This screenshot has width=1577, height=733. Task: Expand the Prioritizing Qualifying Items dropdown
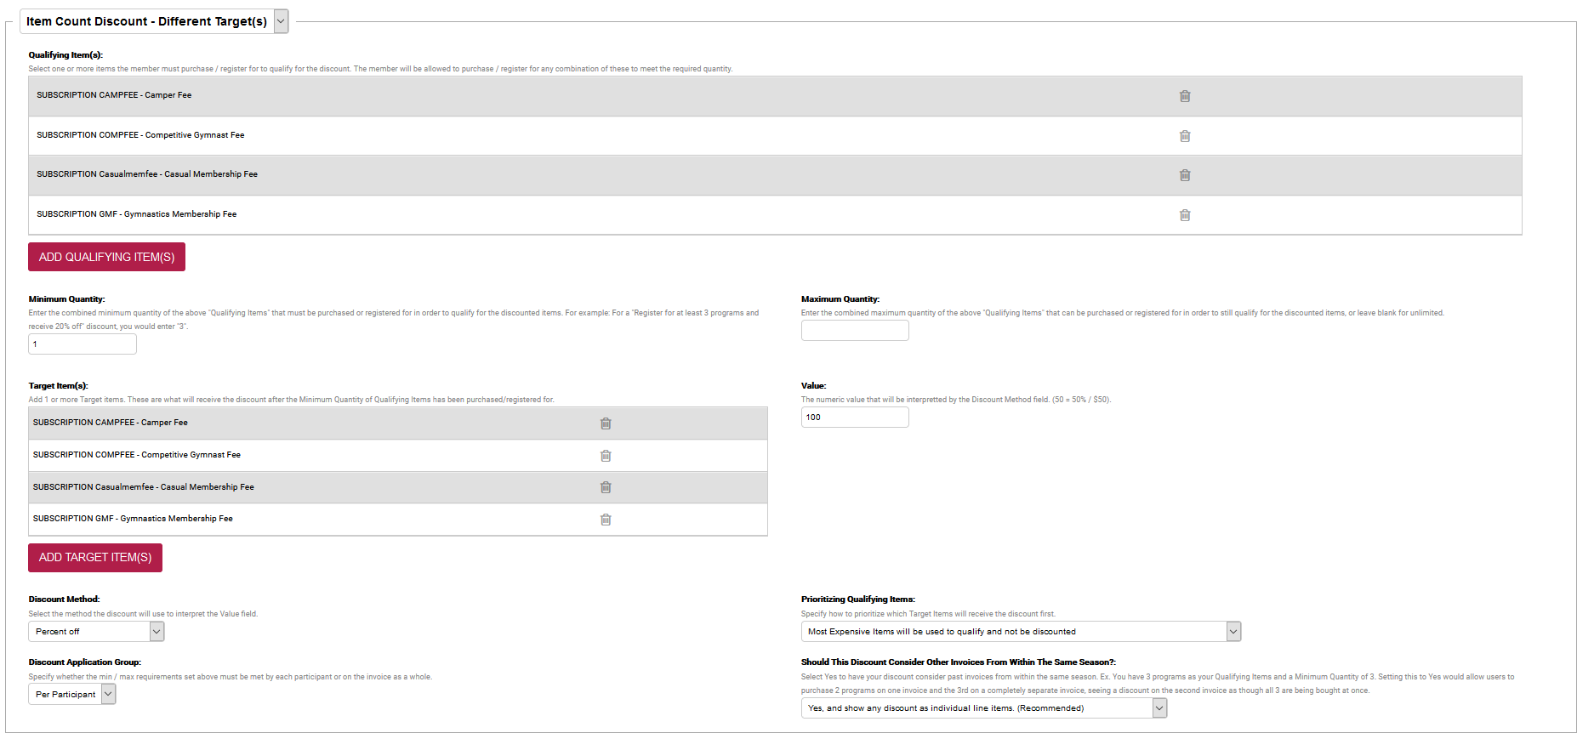(1020, 632)
